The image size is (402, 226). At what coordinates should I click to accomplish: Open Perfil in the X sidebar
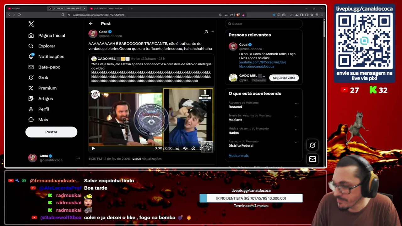click(39, 109)
